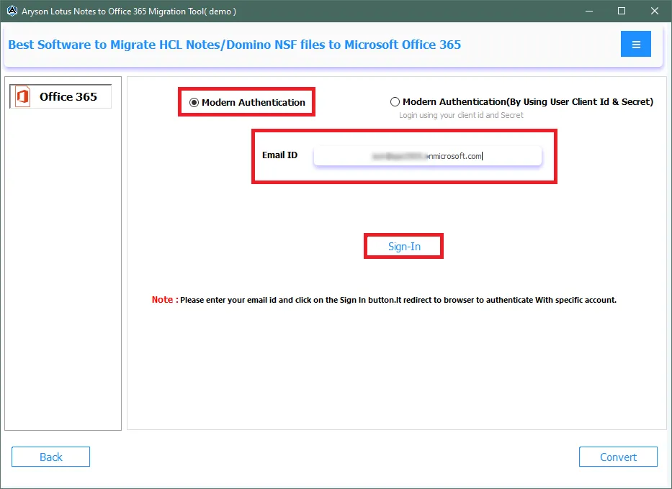The width and height of the screenshot is (672, 489).
Task: Click the Office 365 logo icon
Action: [x=23, y=96]
